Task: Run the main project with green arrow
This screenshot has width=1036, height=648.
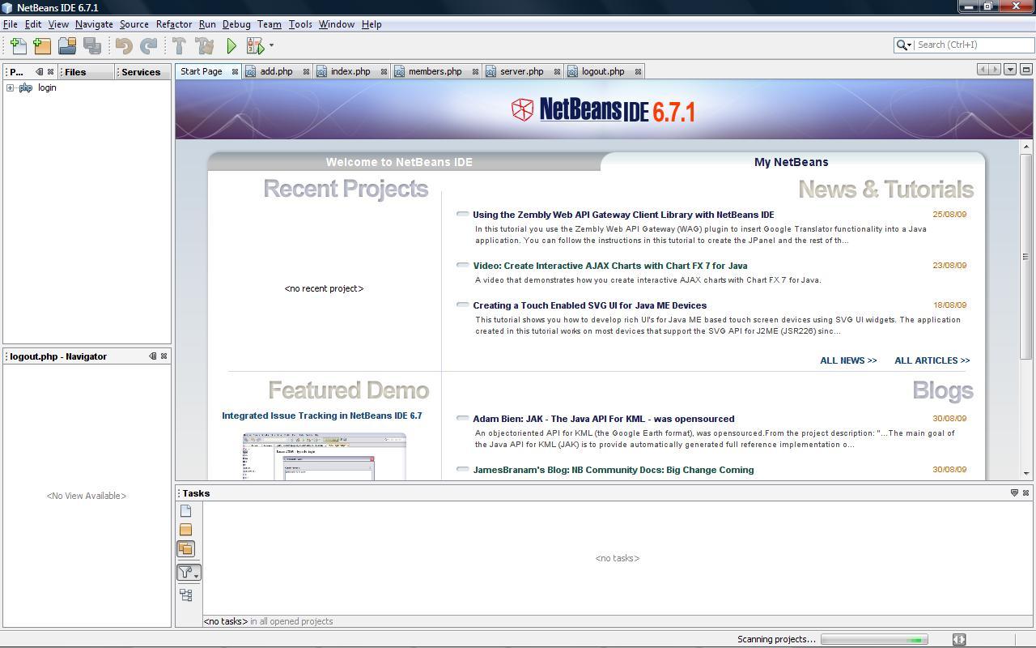Action: pos(231,46)
